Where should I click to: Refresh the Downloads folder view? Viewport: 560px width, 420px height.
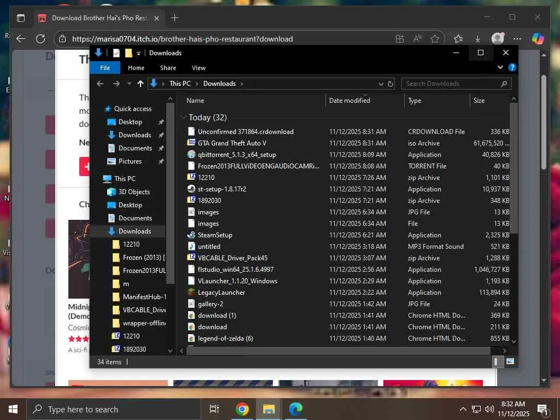(390, 84)
